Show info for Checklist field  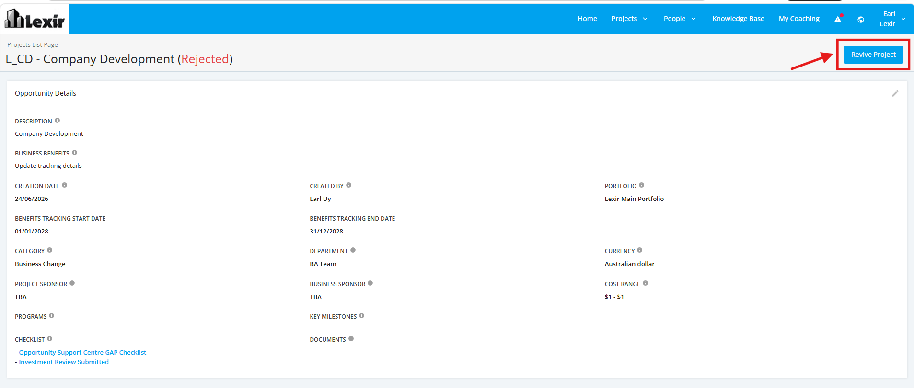(49, 339)
